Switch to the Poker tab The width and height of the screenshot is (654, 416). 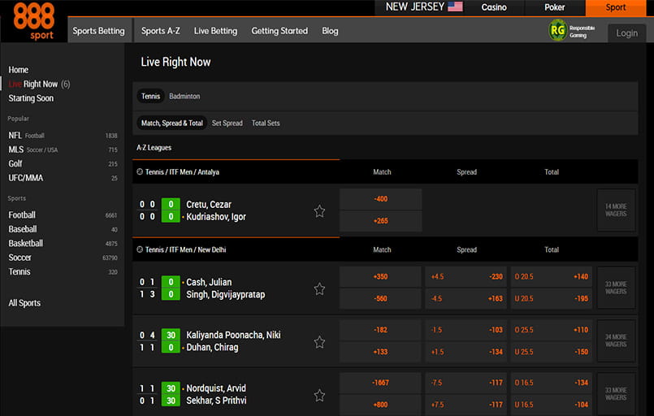(555, 7)
